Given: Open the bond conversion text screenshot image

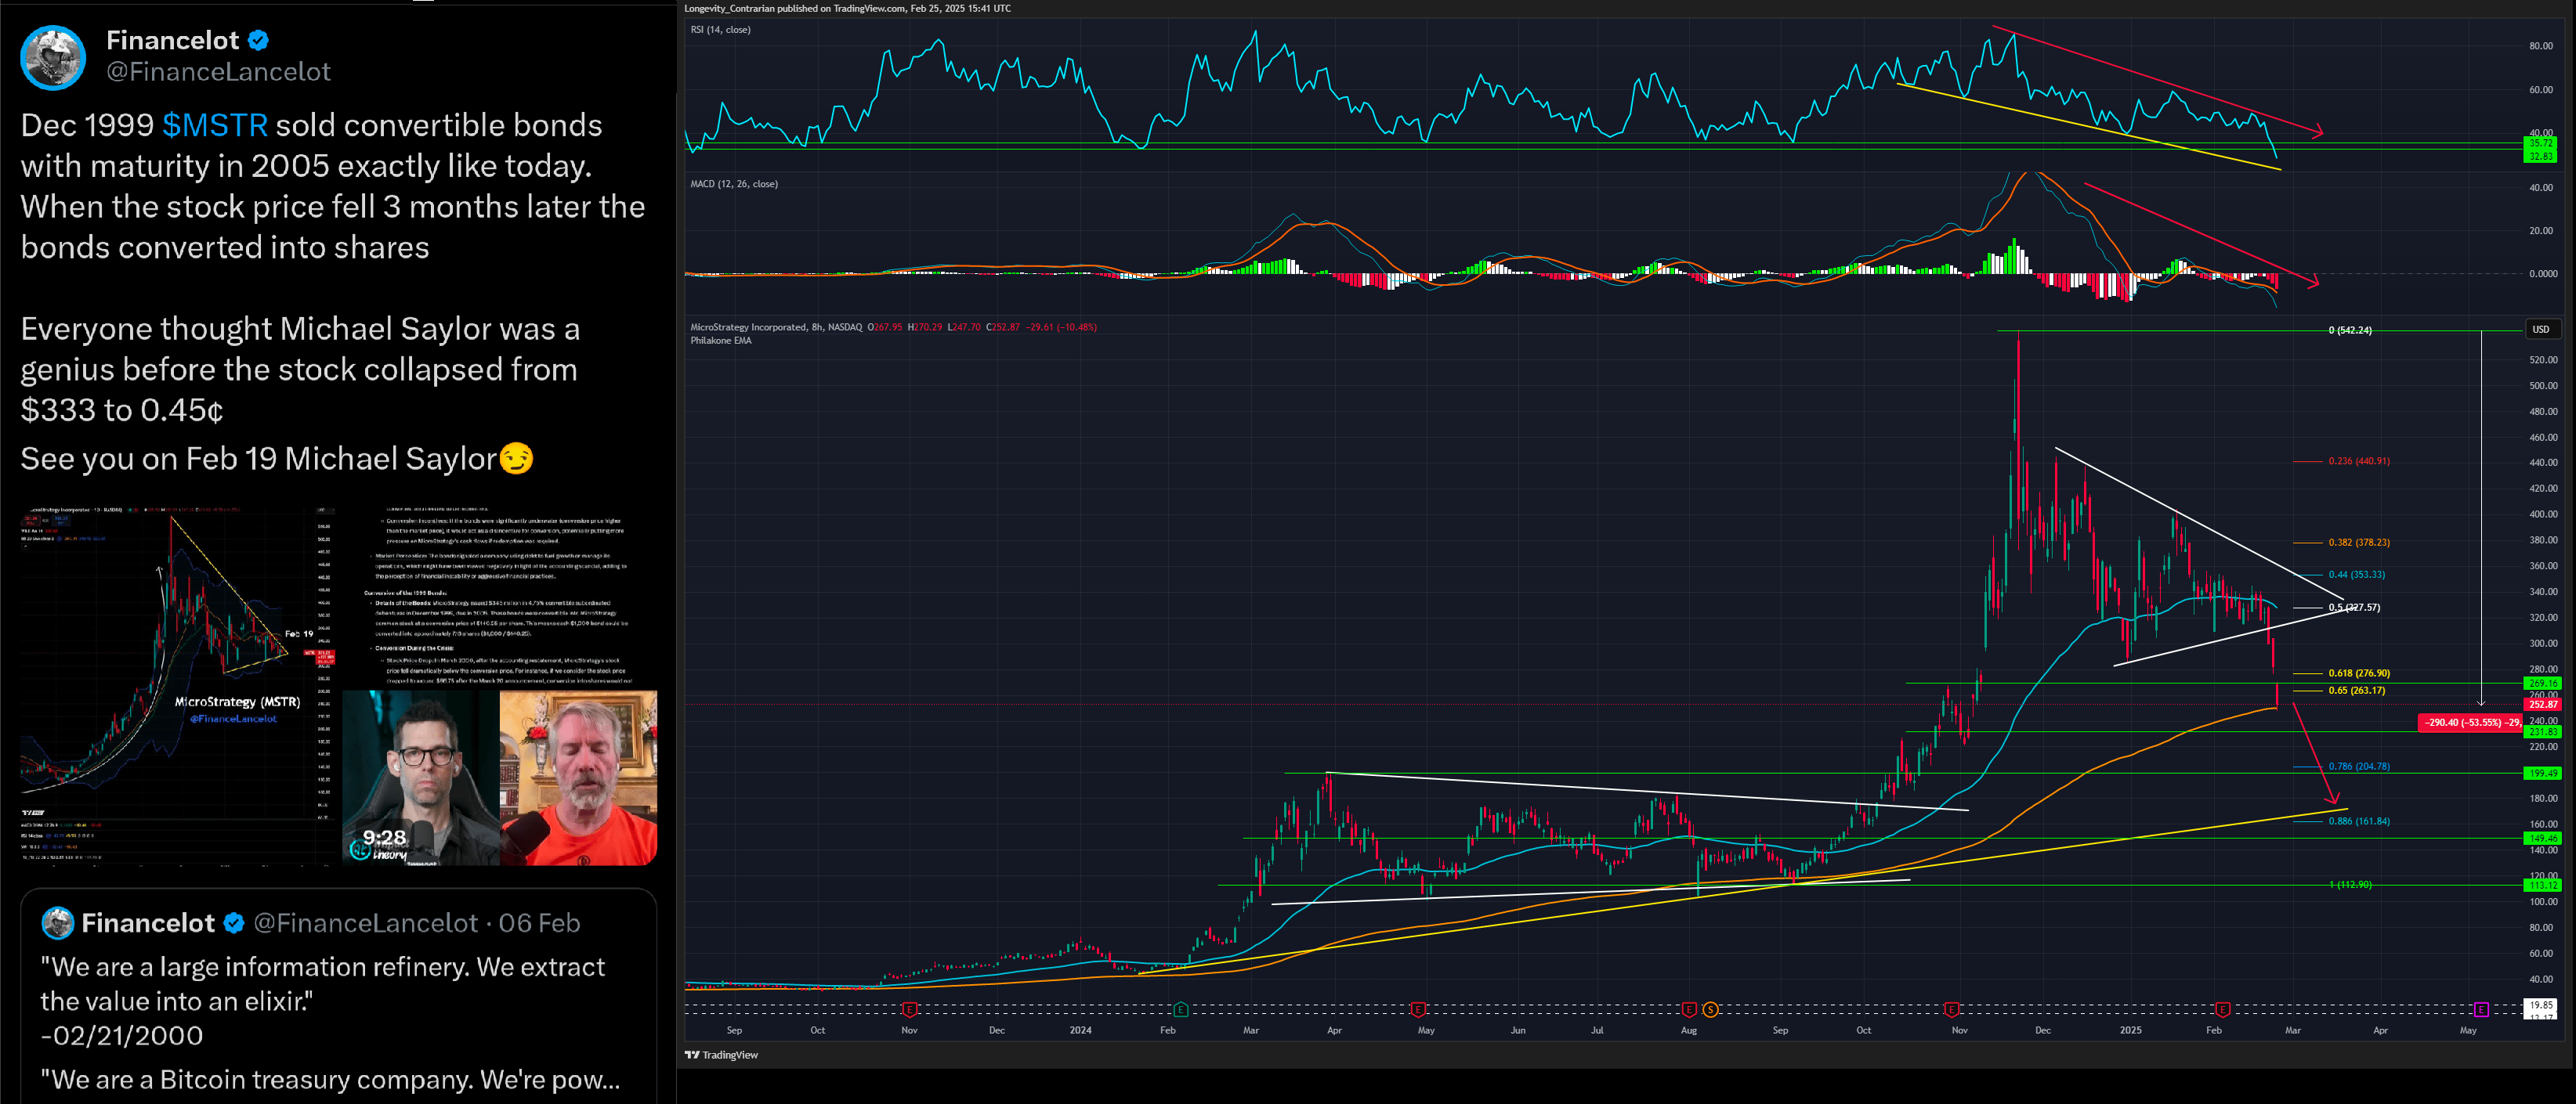Looking at the screenshot, I should [x=500, y=596].
